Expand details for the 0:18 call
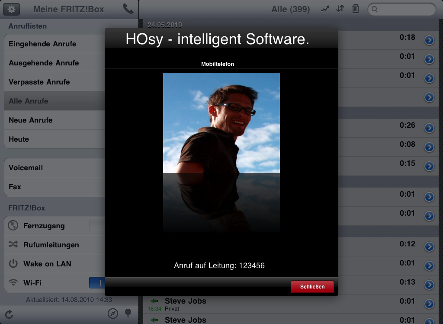Screen dimensions: 443x324 [x=429, y=40]
